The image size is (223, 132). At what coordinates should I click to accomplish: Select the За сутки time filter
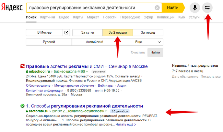[x=87, y=32]
